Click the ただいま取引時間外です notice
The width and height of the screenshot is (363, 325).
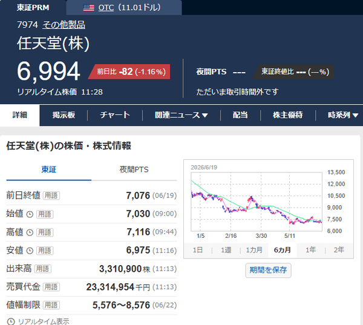tap(237, 92)
